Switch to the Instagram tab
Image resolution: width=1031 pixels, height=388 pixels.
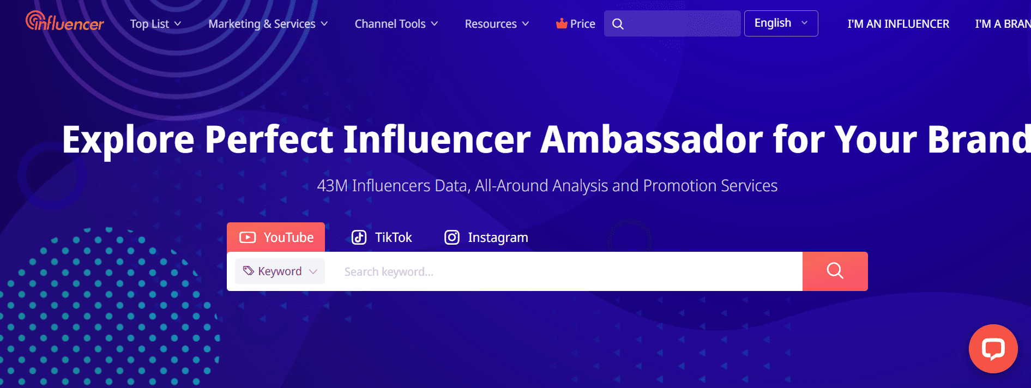tap(486, 238)
